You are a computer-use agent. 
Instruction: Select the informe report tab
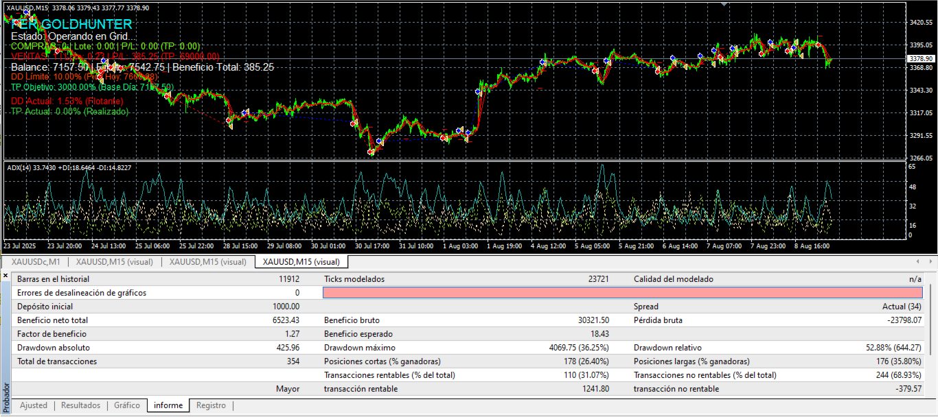[x=168, y=405]
